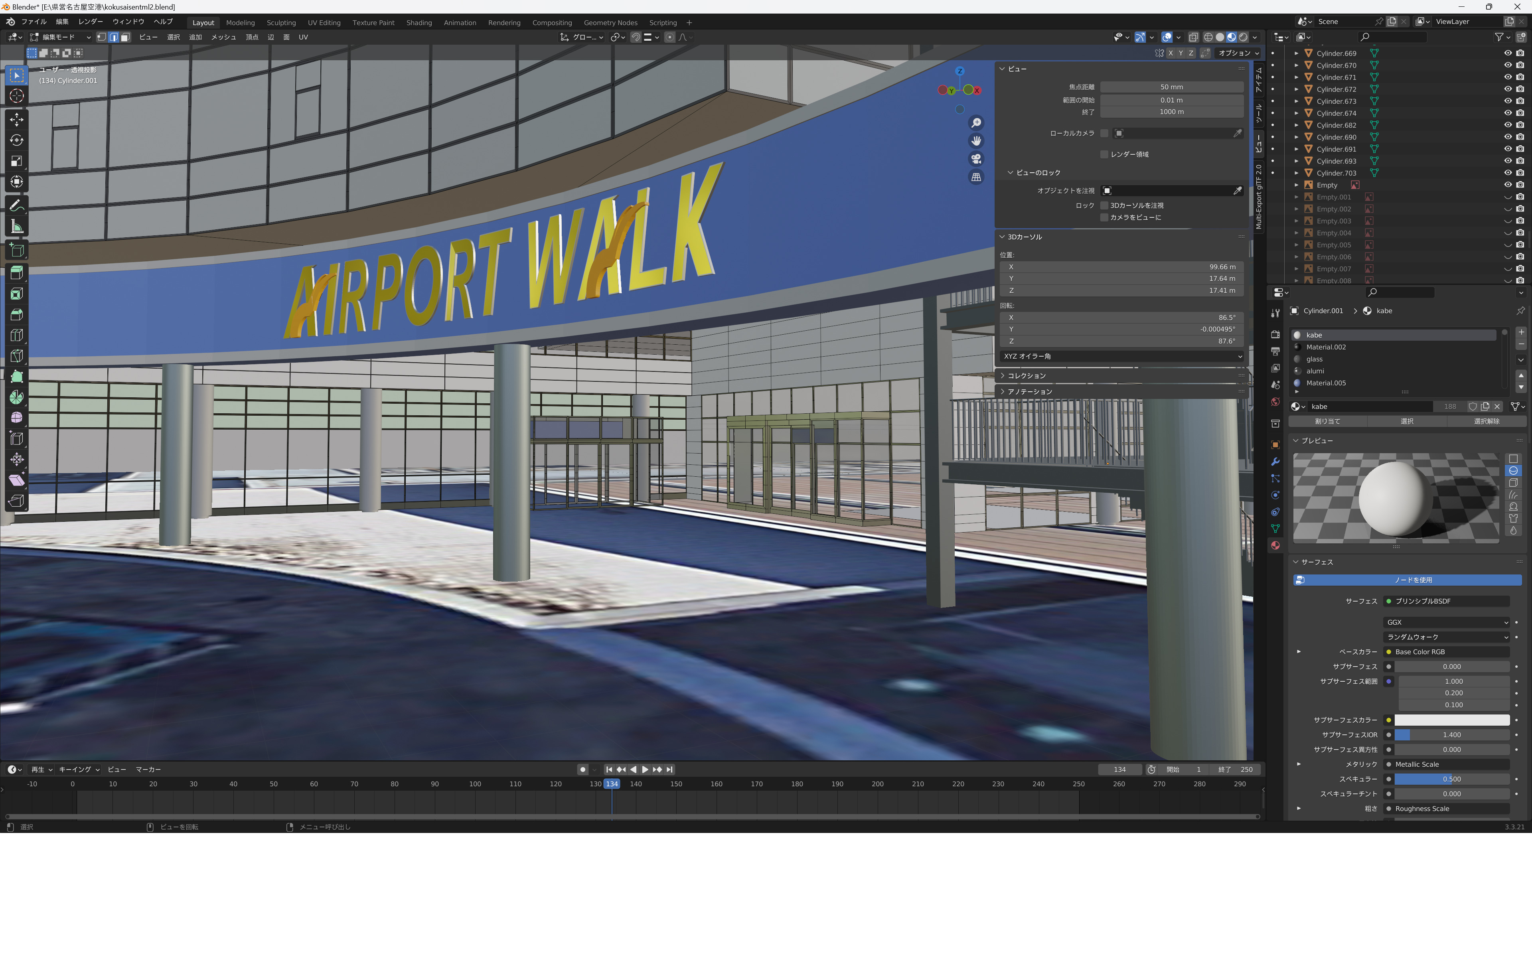Activate the Move tool
1532x967 pixels.
click(x=17, y=120)
